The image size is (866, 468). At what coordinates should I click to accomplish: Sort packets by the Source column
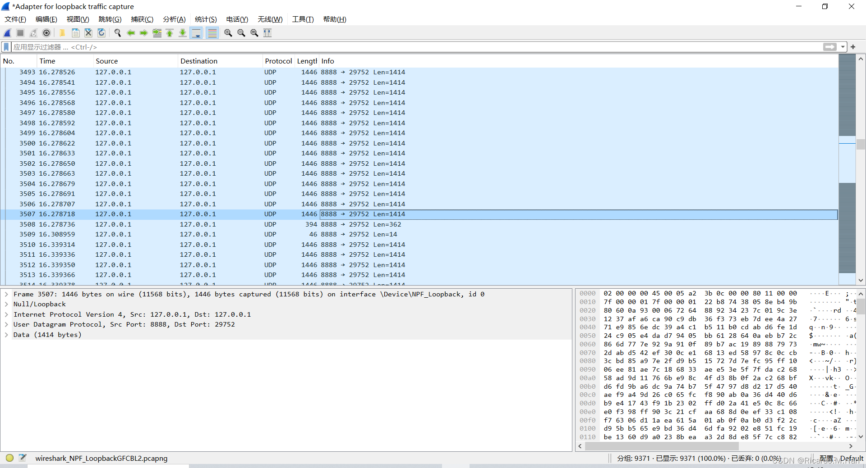(x=135, y=61)
